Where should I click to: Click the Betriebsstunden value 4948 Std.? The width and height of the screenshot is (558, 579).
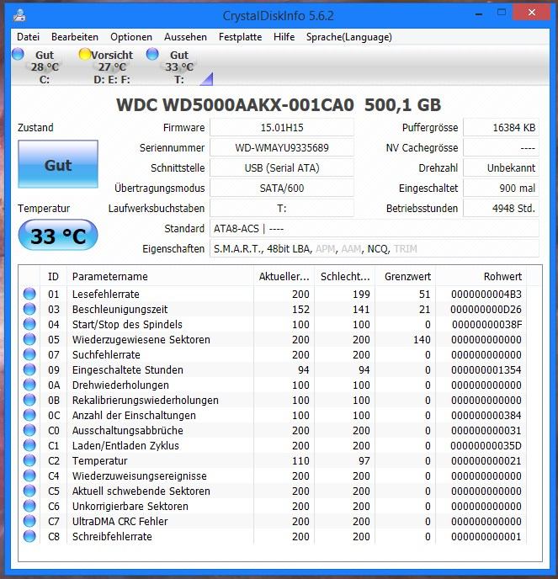(x=501, y=208)
